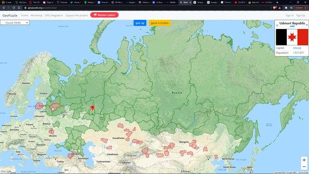Click the Kazakhstan label on map
The width and height of the screenshot is (309, 174).
[x=118, y=138]
